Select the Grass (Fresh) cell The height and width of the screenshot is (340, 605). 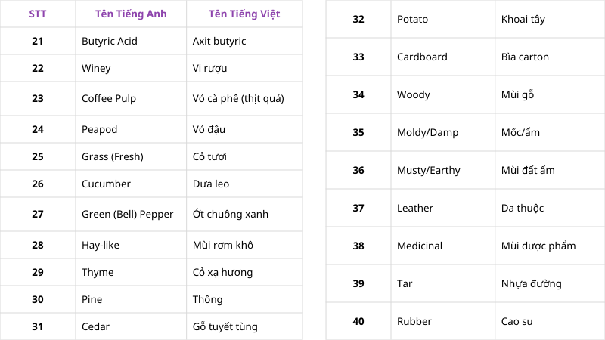112,156
